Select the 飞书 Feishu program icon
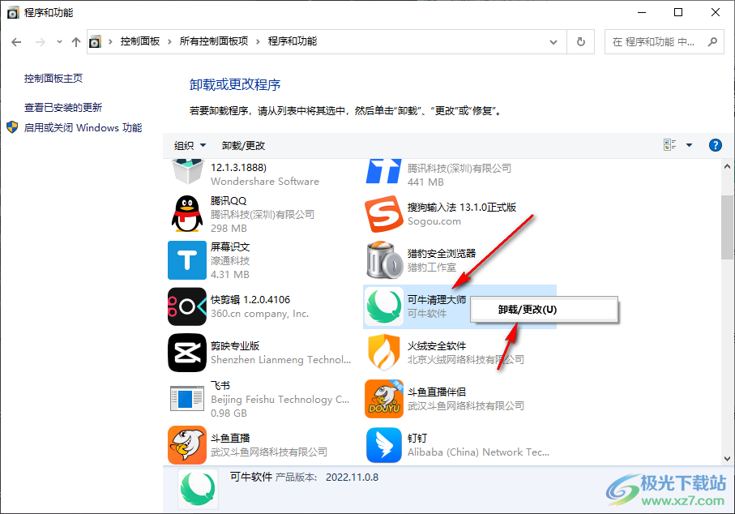The height and width of the screenshot is (514, 735). tap(187, 399)
